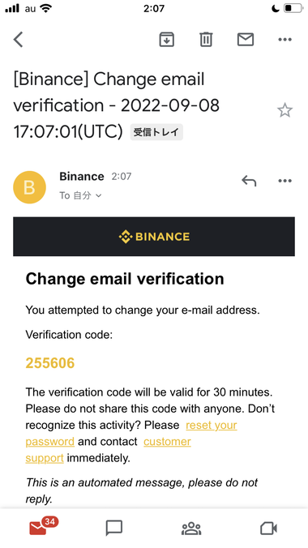Expand recipient details next to To 自分
308x548 pixels.
coord(98,195)
